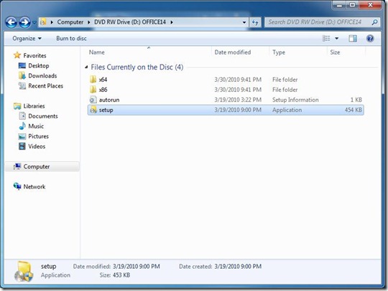Click the Music note icon
Screen dimensions: 388x291
pos(22,126)
